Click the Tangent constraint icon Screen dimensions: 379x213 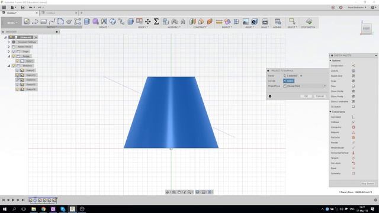coord(354,158)
